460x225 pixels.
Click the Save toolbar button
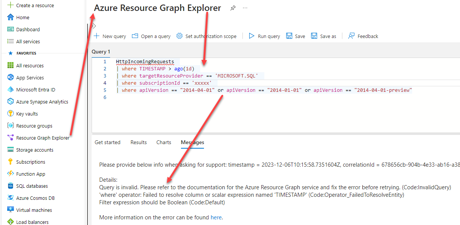pyautogui.click(x=296, y=36)
